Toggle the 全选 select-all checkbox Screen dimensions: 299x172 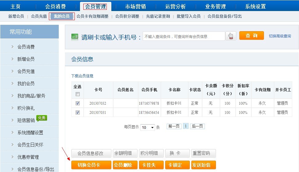(78, 94)
